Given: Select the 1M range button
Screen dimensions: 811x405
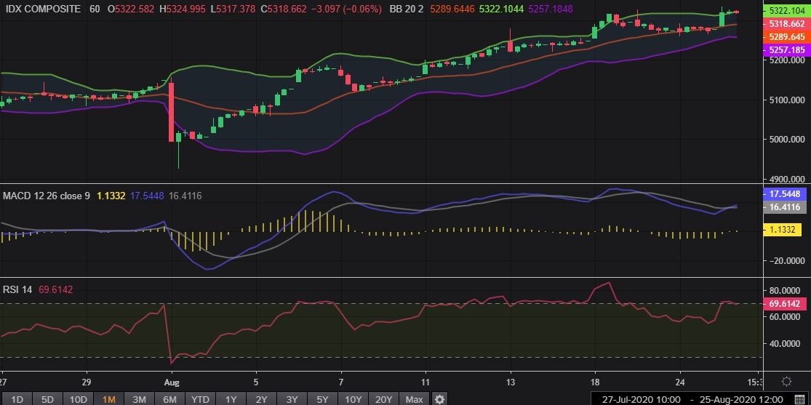Looking at the screenshot, I should (108, 399).
